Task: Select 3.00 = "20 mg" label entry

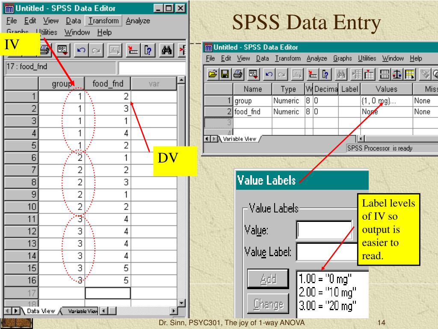Action: pos(327,305)
